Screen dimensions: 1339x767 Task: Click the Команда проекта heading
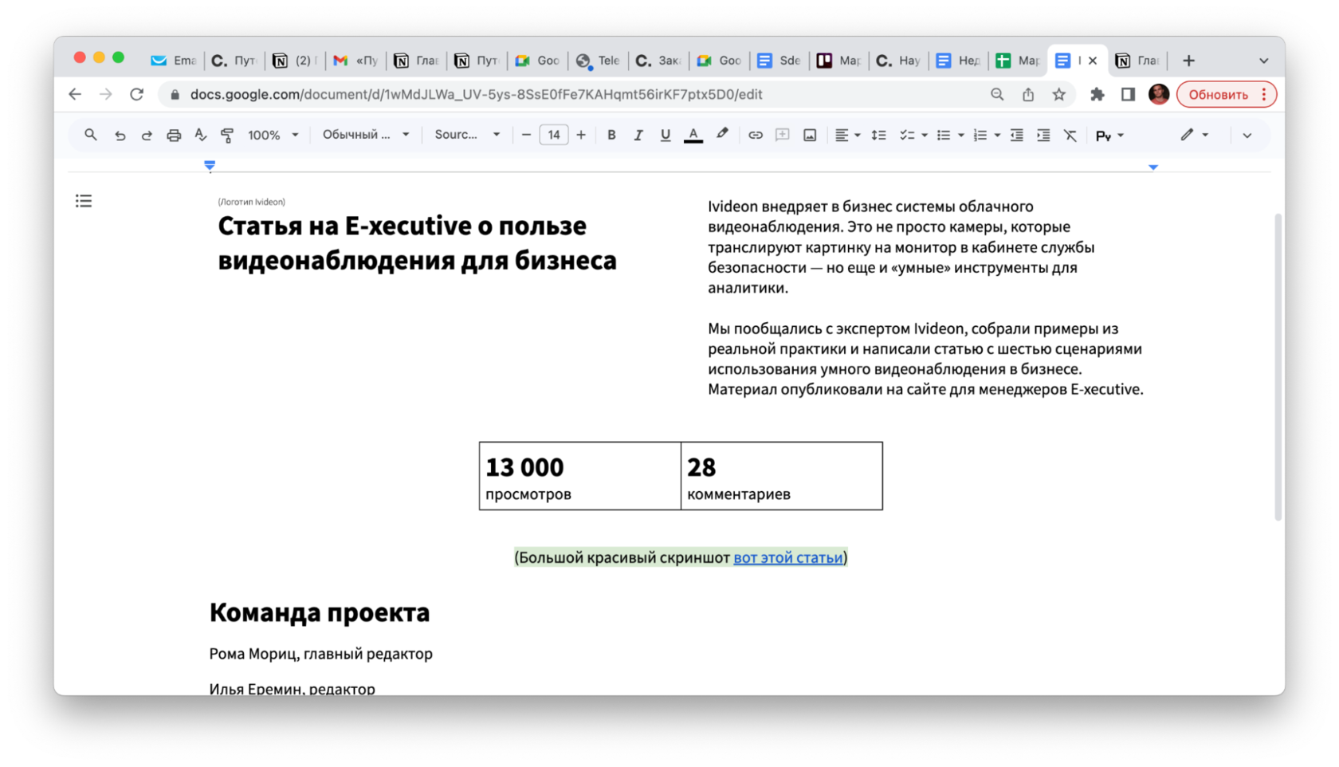click(320, 612)
